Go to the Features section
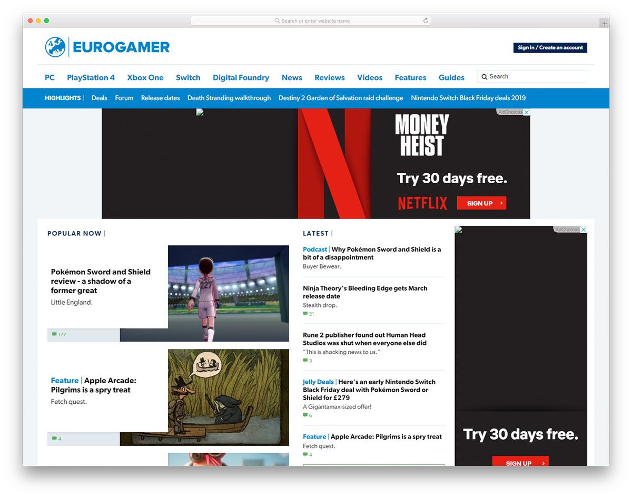Image resolution: width=632 pixels, height=498 pixels. coord(410,77)
